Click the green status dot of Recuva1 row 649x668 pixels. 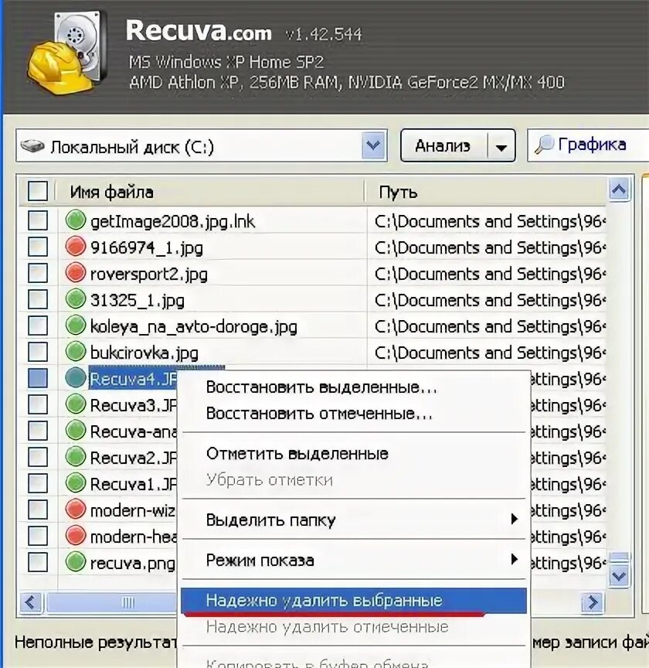tap(76, 483)
